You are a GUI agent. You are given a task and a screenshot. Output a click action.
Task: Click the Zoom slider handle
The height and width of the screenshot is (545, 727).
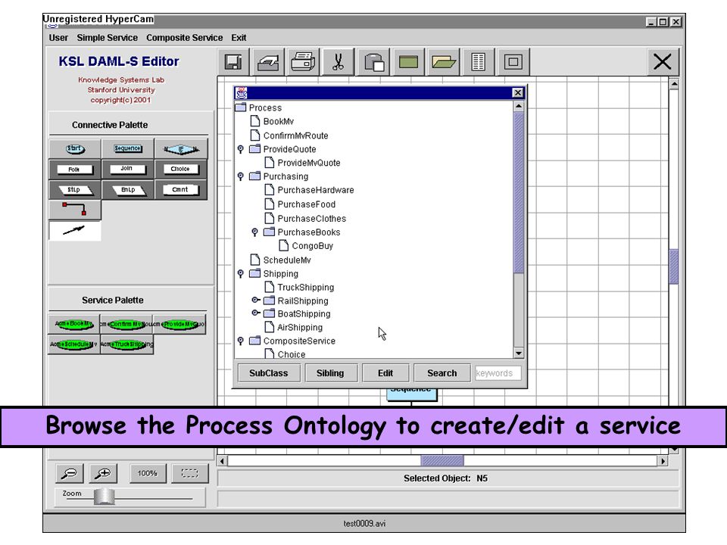(104, 497)
